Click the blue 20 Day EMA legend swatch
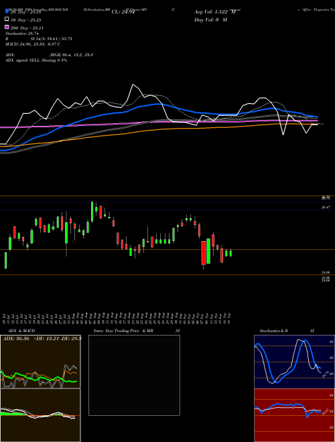335x442 pixels. 7,11
